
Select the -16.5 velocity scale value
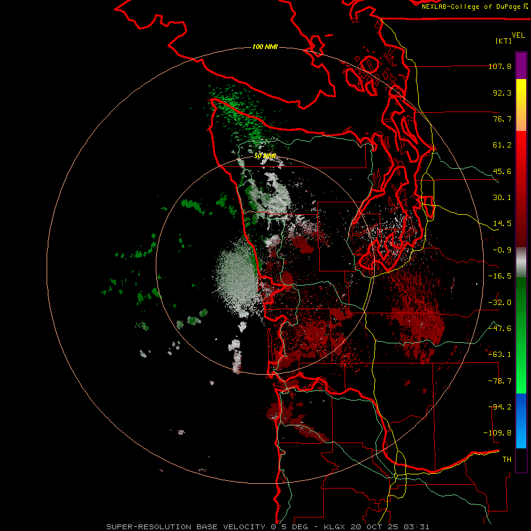500,276
